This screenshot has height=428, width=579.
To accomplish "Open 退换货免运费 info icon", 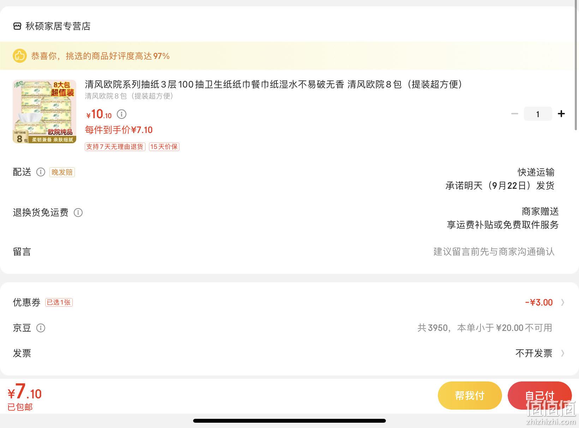I will pos(78,212).
